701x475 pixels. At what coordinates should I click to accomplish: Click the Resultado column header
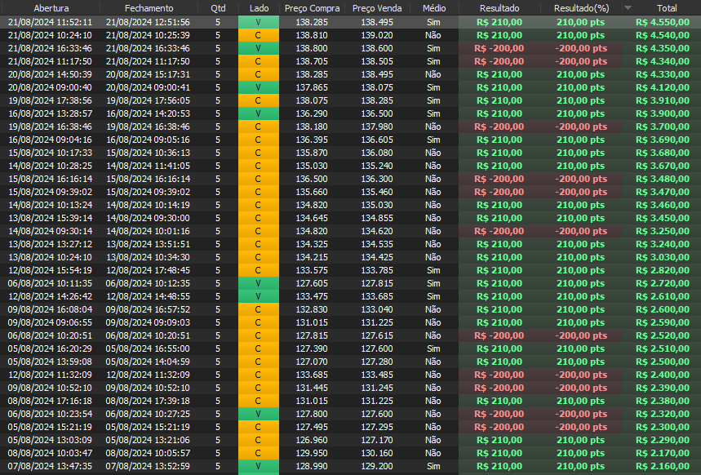coord(499,8)
